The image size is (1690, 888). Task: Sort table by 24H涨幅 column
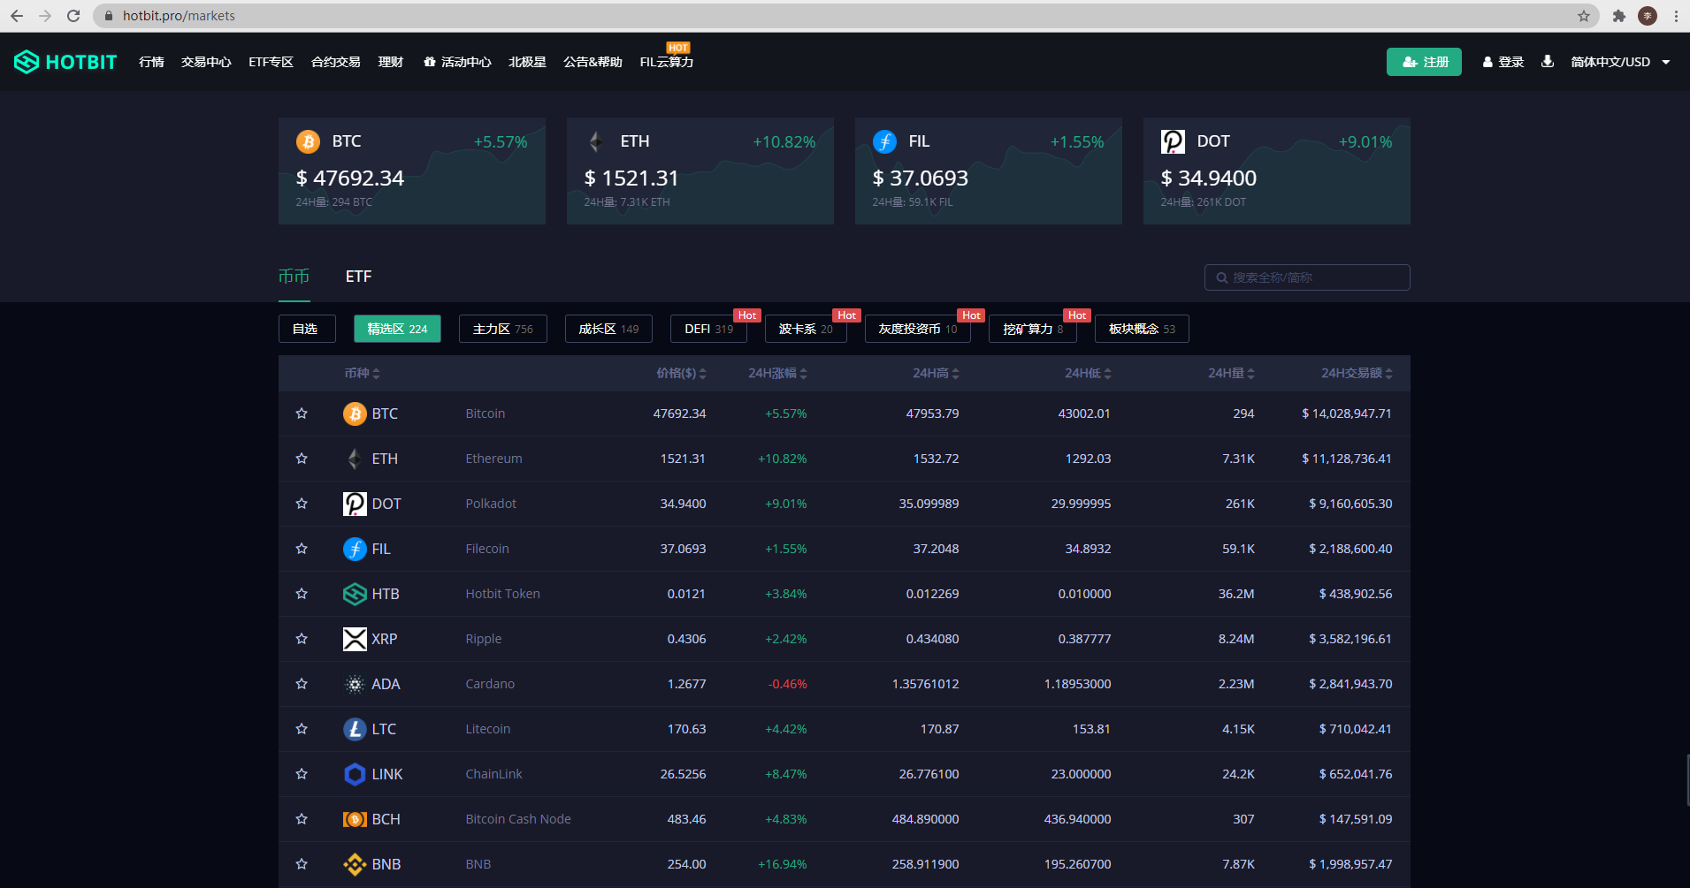tap(777, 373)
